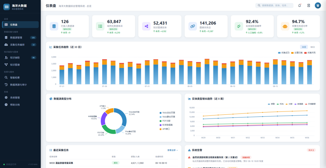Click the 86 badge beside 知识抽取
Viewport: 326px width, 168px height.
[x=34, y=58]
